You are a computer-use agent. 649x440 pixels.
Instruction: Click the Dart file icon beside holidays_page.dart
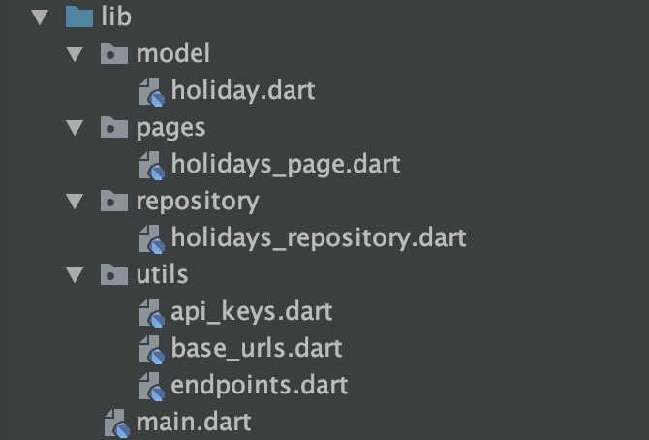152,166
